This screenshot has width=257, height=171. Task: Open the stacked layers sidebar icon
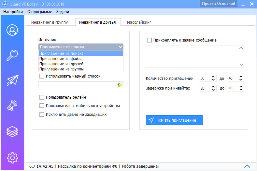(x=12, y=131)
